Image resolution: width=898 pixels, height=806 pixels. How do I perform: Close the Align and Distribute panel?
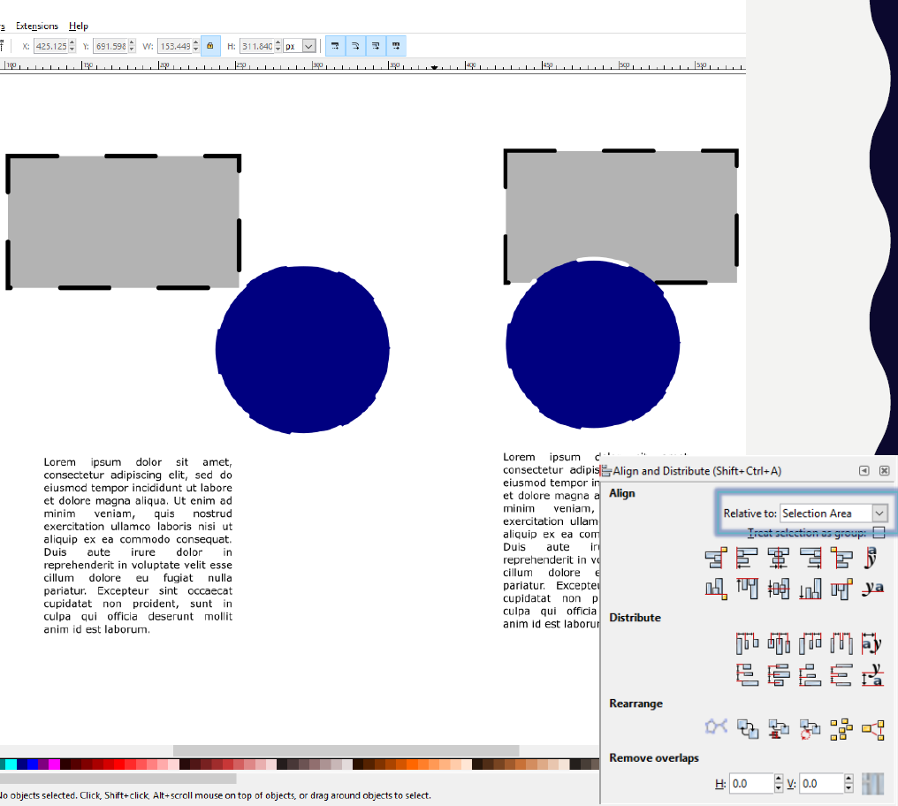tap(884, 470)
